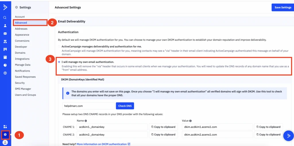
Task: Open Domains settings
Action: [20, 53]
